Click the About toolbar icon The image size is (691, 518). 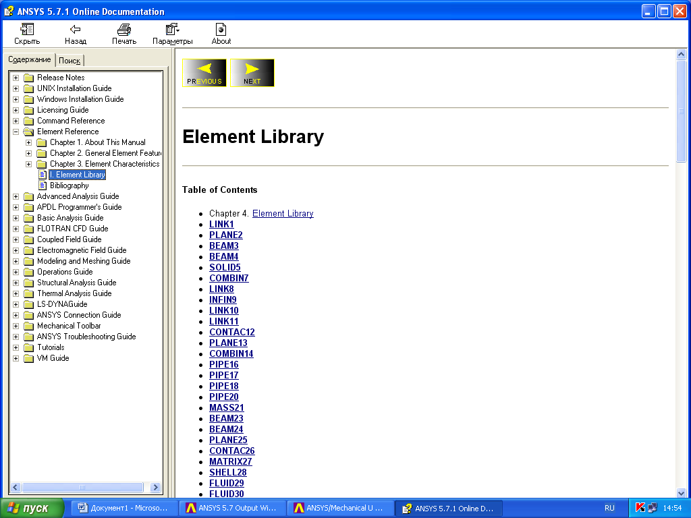click(x=221, y=30)
